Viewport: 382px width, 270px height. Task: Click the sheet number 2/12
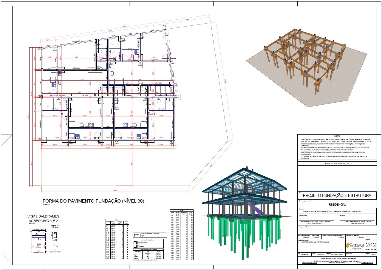371,245
